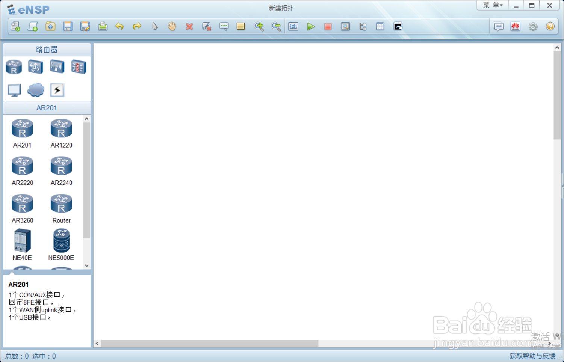Click the AR201 section header label

(x=47, y=108)
